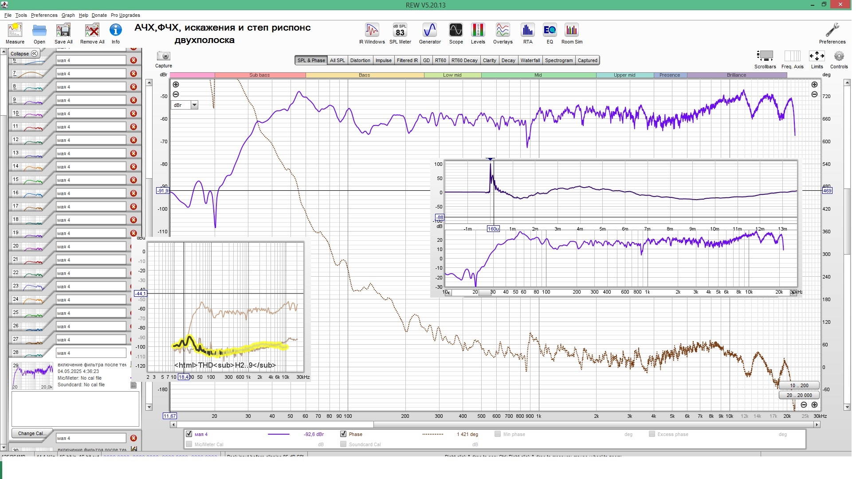Enable the Min phase checkbox

point(498,434)
